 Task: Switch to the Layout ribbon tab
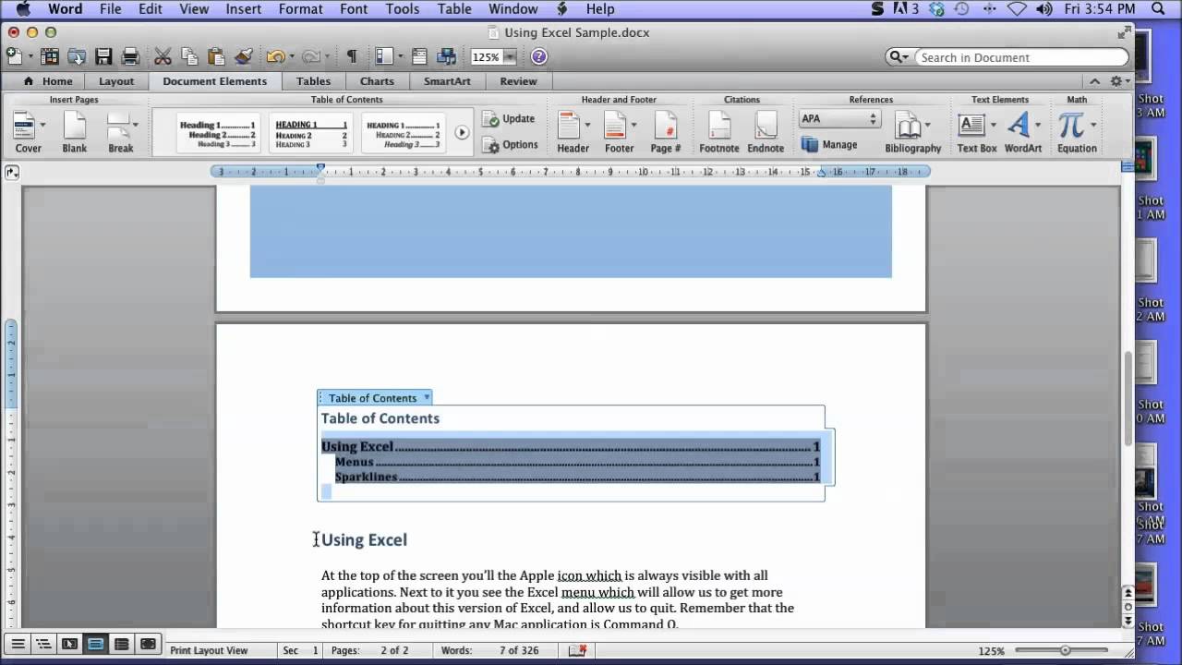(116, 81)
